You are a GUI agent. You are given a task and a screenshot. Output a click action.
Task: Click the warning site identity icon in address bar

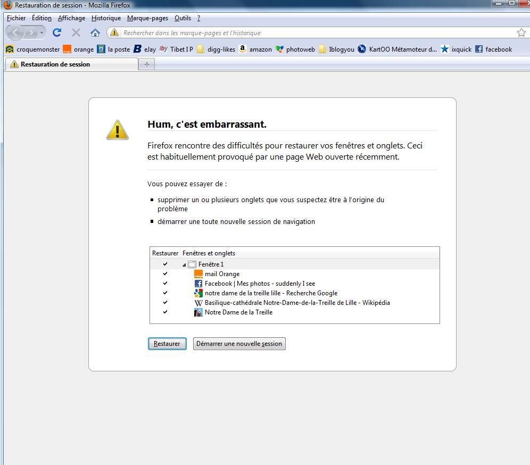[114, 32]
